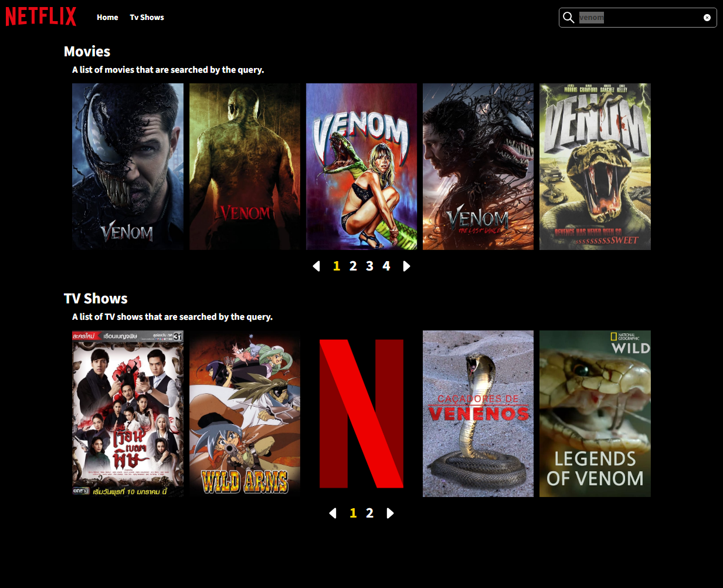Image resolution: width=723 pixels, height=588 pixels.
Task: Select the Caçadores de Venenos cobra poster
Action: [x=478, y=414]
